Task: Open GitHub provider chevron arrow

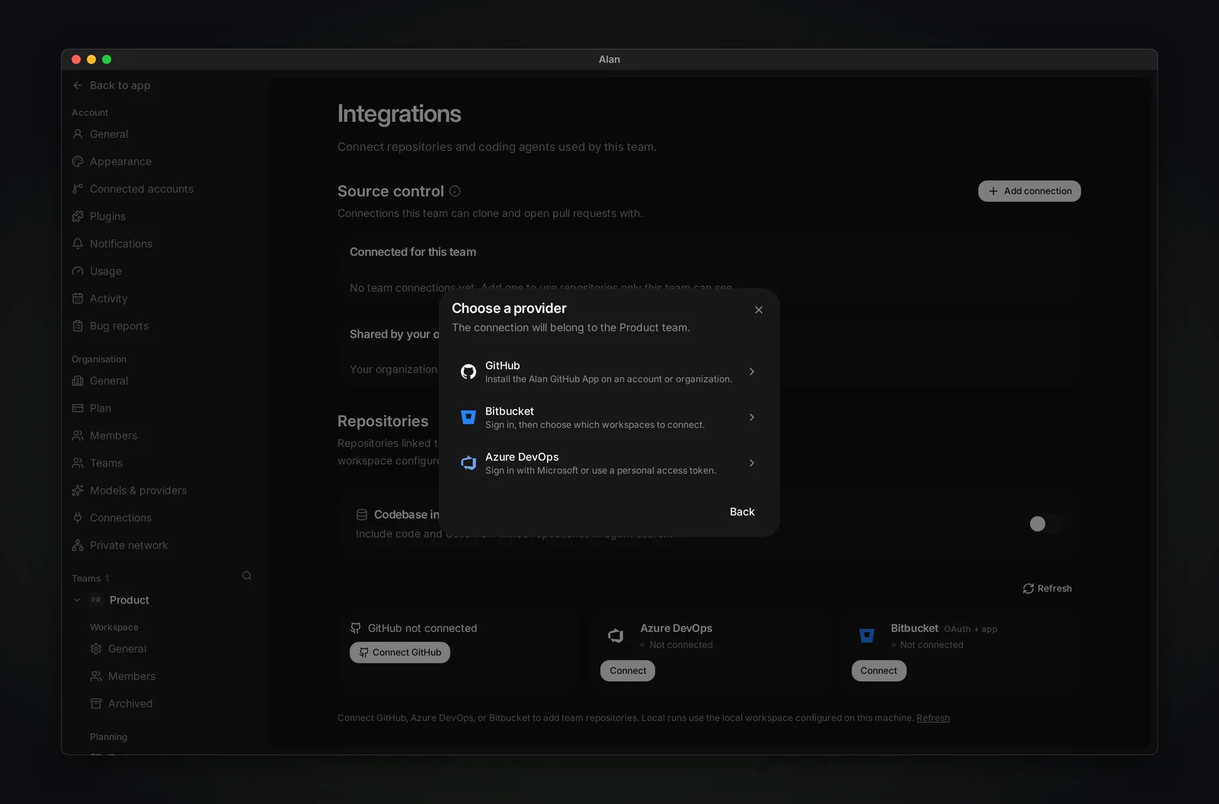Action: coord(752,372)
